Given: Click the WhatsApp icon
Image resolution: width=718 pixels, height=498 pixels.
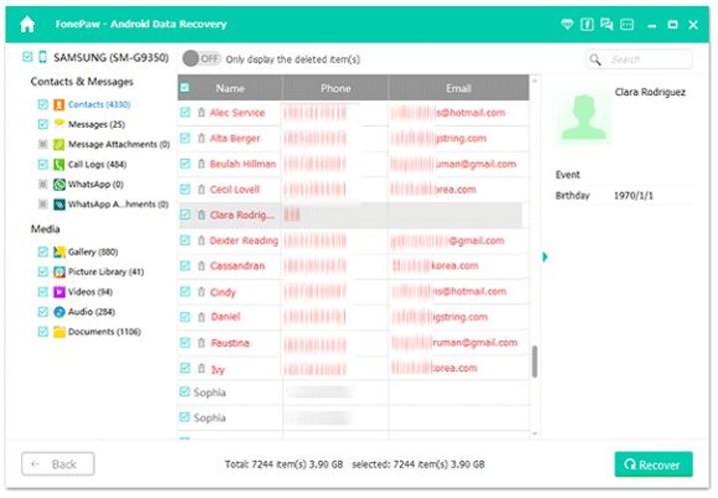Looking at the screenshot, I should coord(59,185).
